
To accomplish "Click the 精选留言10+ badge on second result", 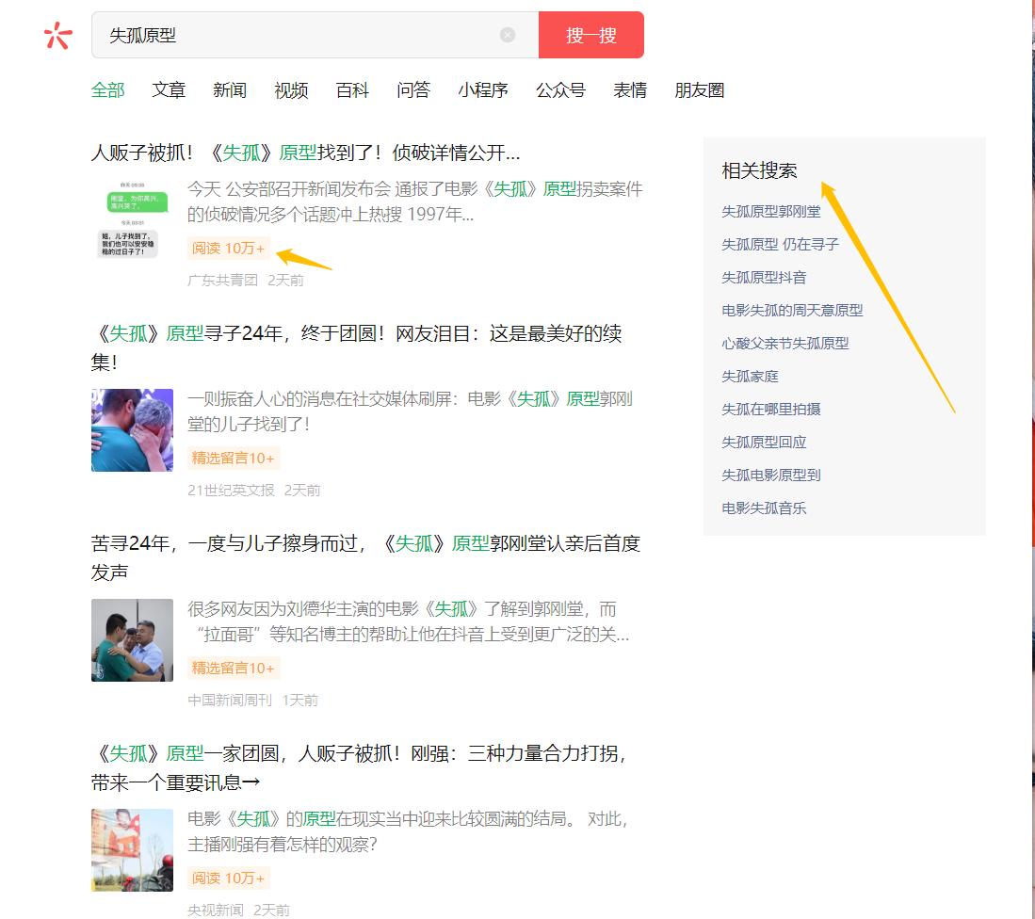I will (233, 458).
